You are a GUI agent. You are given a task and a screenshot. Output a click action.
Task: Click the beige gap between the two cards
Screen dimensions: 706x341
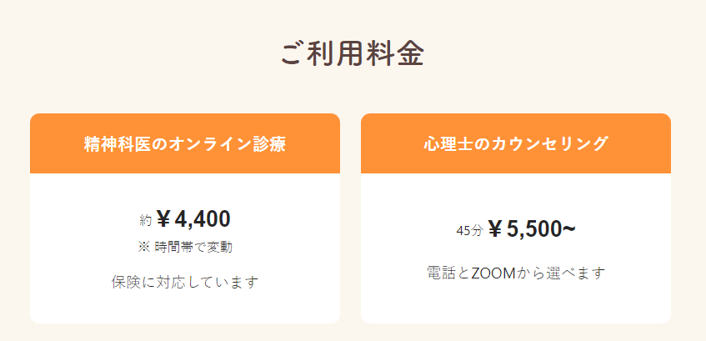tap(350, 218)
